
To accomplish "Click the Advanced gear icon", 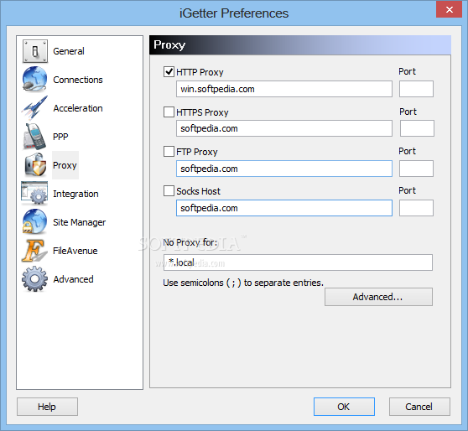I will 34,278.
